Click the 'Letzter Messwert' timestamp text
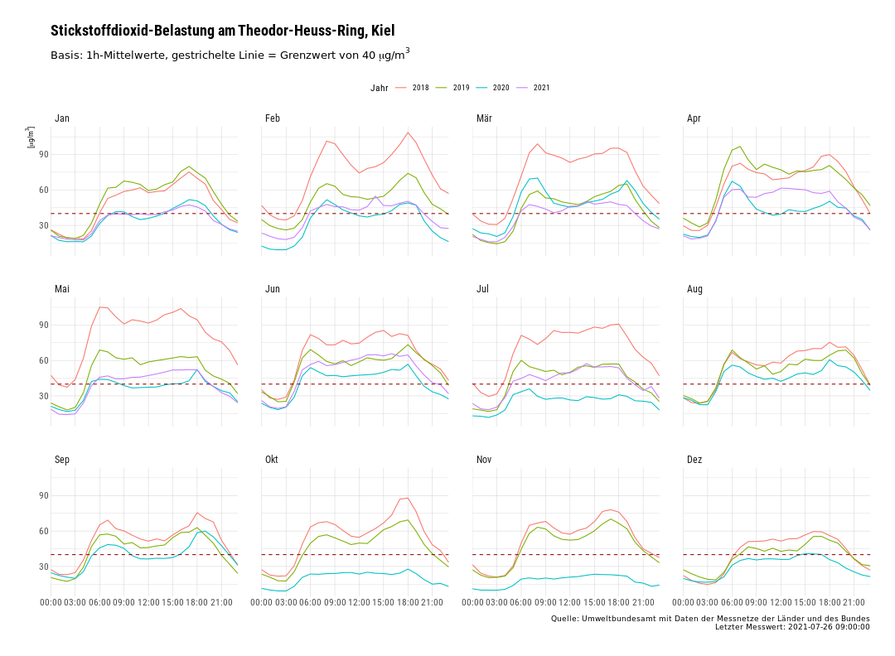Image resolution: width=895 pixels, height=656 pixels. (792, 627)
